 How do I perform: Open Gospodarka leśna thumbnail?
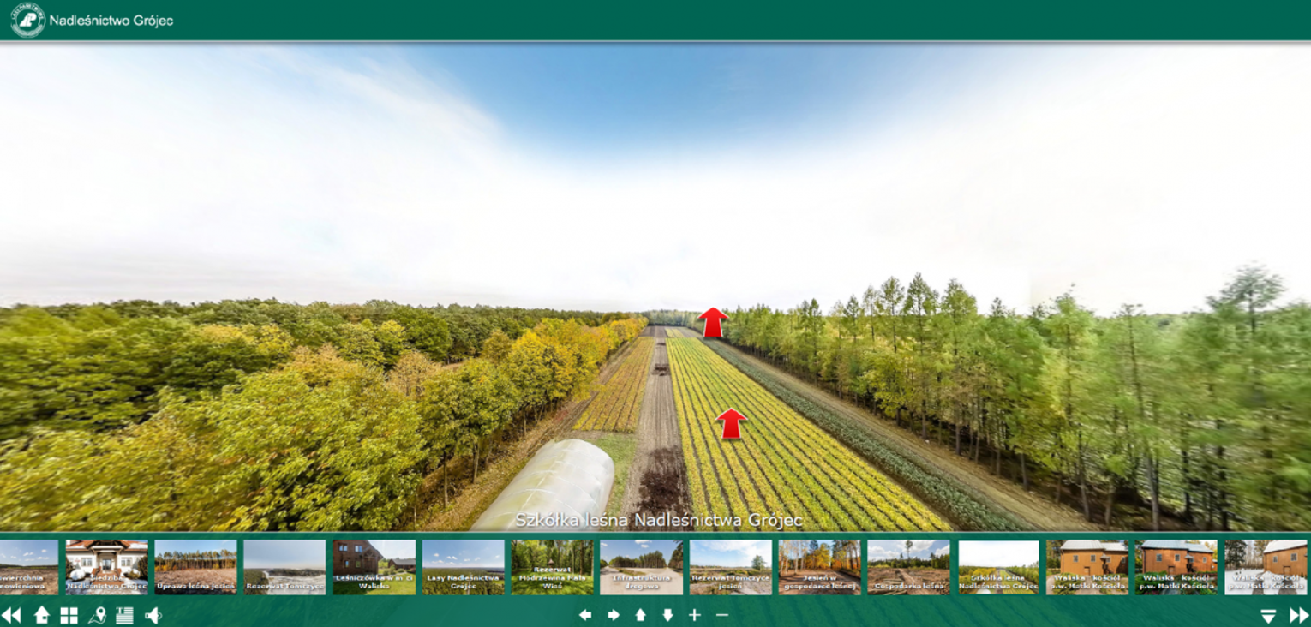(x=908, y=567)
